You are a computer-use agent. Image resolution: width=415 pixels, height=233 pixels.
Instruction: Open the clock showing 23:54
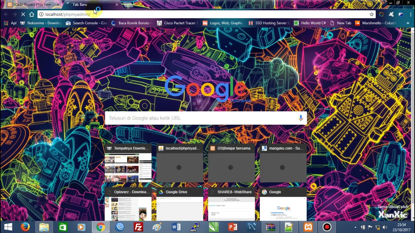401,227
